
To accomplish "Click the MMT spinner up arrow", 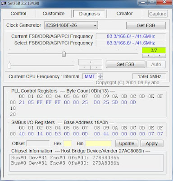I will 100,75.
